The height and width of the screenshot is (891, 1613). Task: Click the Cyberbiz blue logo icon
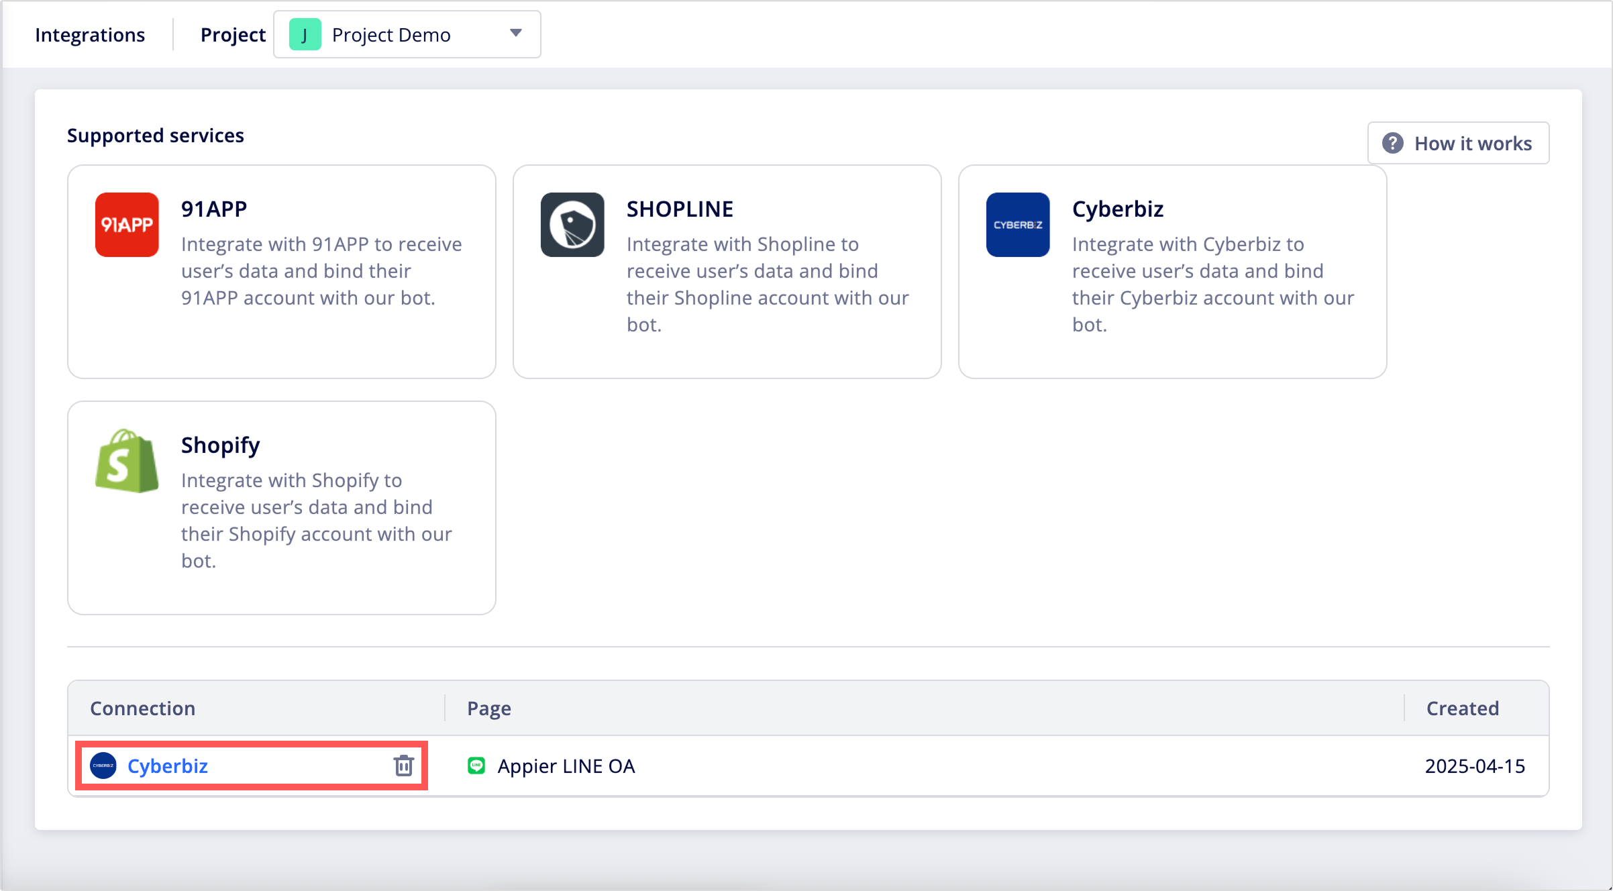click(x=1018, y=225)
